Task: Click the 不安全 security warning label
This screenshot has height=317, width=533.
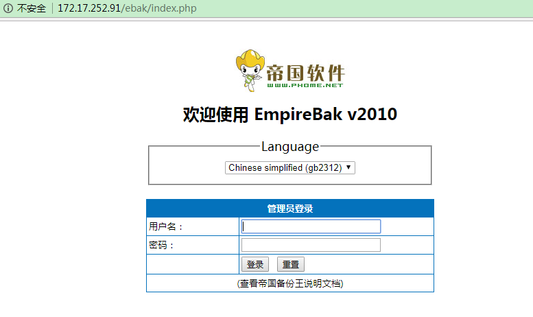Action: coord(32,8)
